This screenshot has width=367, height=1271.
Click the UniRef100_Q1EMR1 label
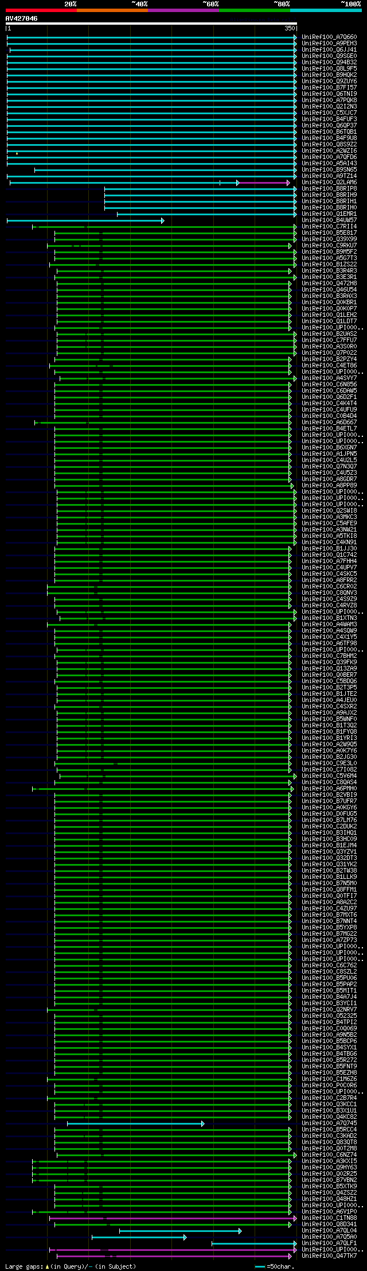(x=329, y=214)
